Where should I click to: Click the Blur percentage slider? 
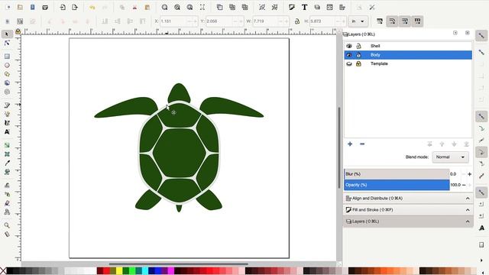(397, 174)
